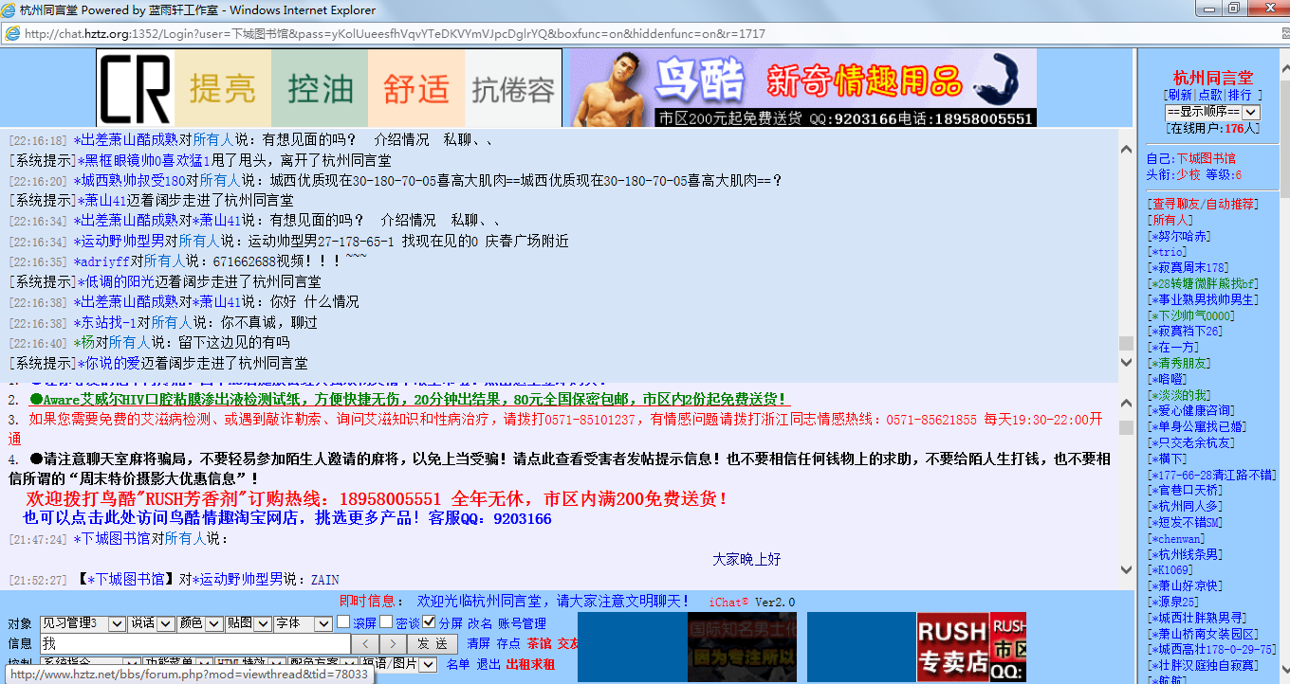Open the 短语/图片 dropdown
The image size is (1290, 684).
click(x=398, y=664)
